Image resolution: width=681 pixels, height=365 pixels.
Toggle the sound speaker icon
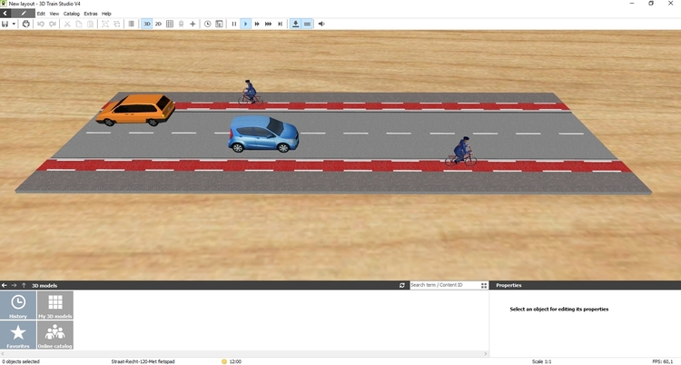click(321, 24)
